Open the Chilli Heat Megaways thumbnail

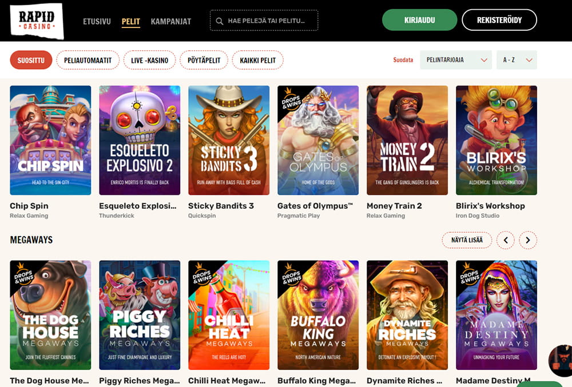(229, 315)
